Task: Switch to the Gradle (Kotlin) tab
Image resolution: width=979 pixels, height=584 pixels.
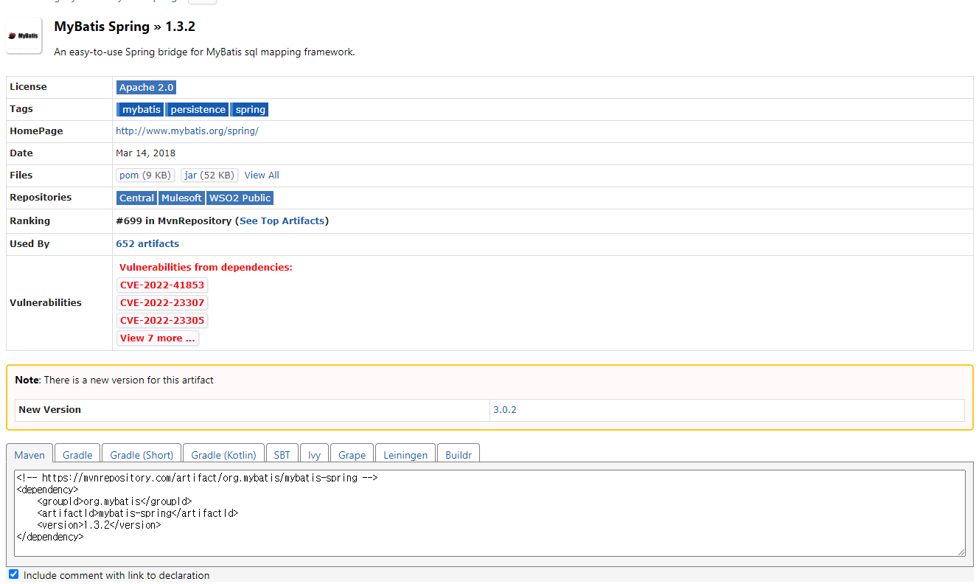Action: 223,454
